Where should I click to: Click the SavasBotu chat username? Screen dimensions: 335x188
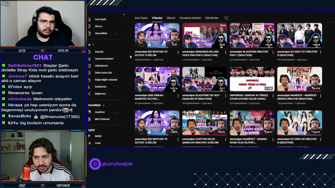[x=19, y=116]
